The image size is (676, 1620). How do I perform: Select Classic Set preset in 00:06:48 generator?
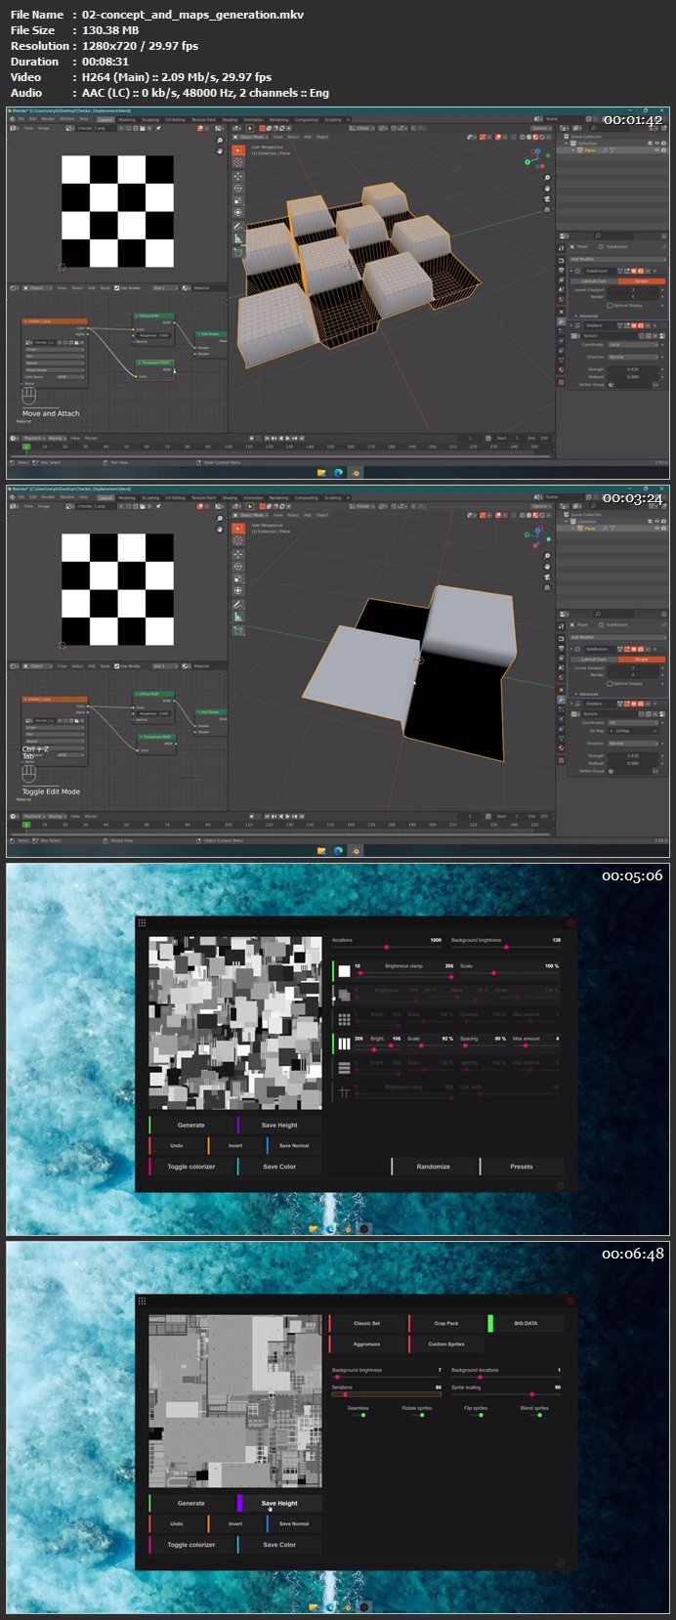pos(366,1323)
